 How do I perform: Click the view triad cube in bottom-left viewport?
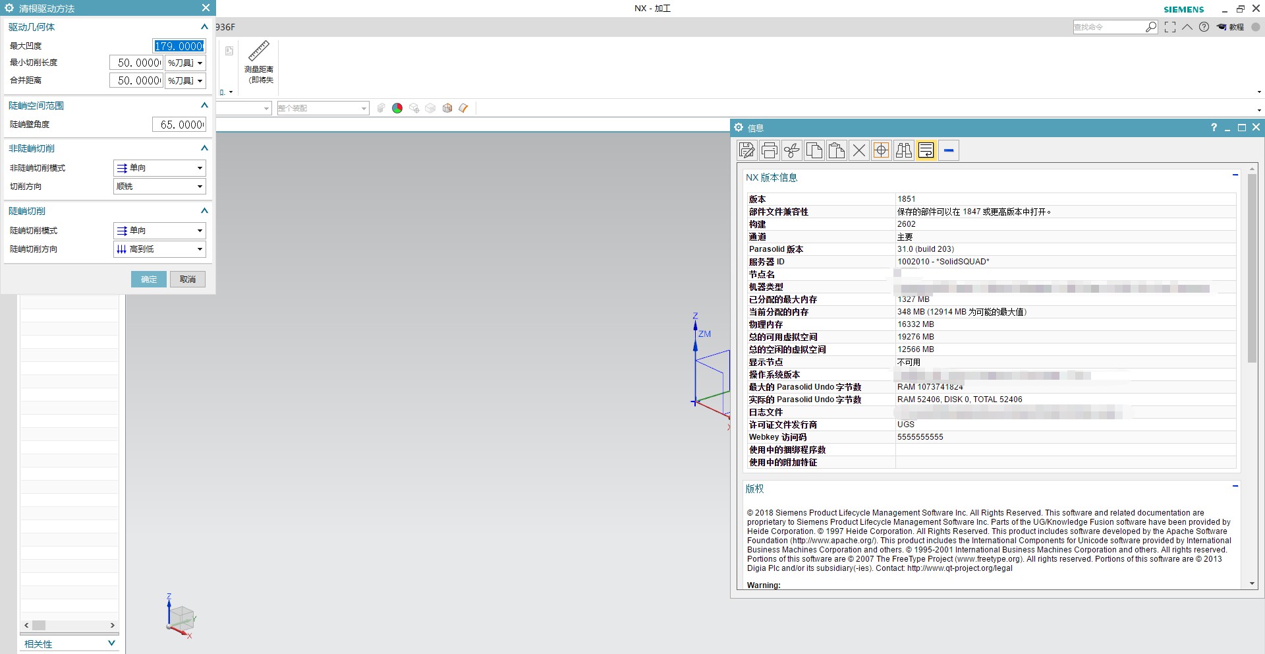click(181, 618)
